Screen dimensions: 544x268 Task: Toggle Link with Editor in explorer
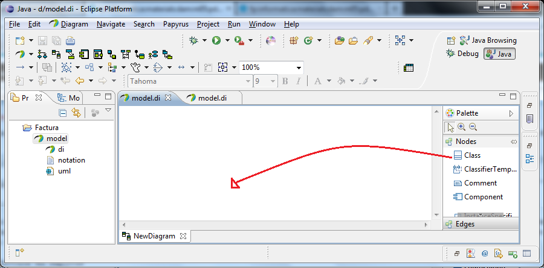click(76, 113)
